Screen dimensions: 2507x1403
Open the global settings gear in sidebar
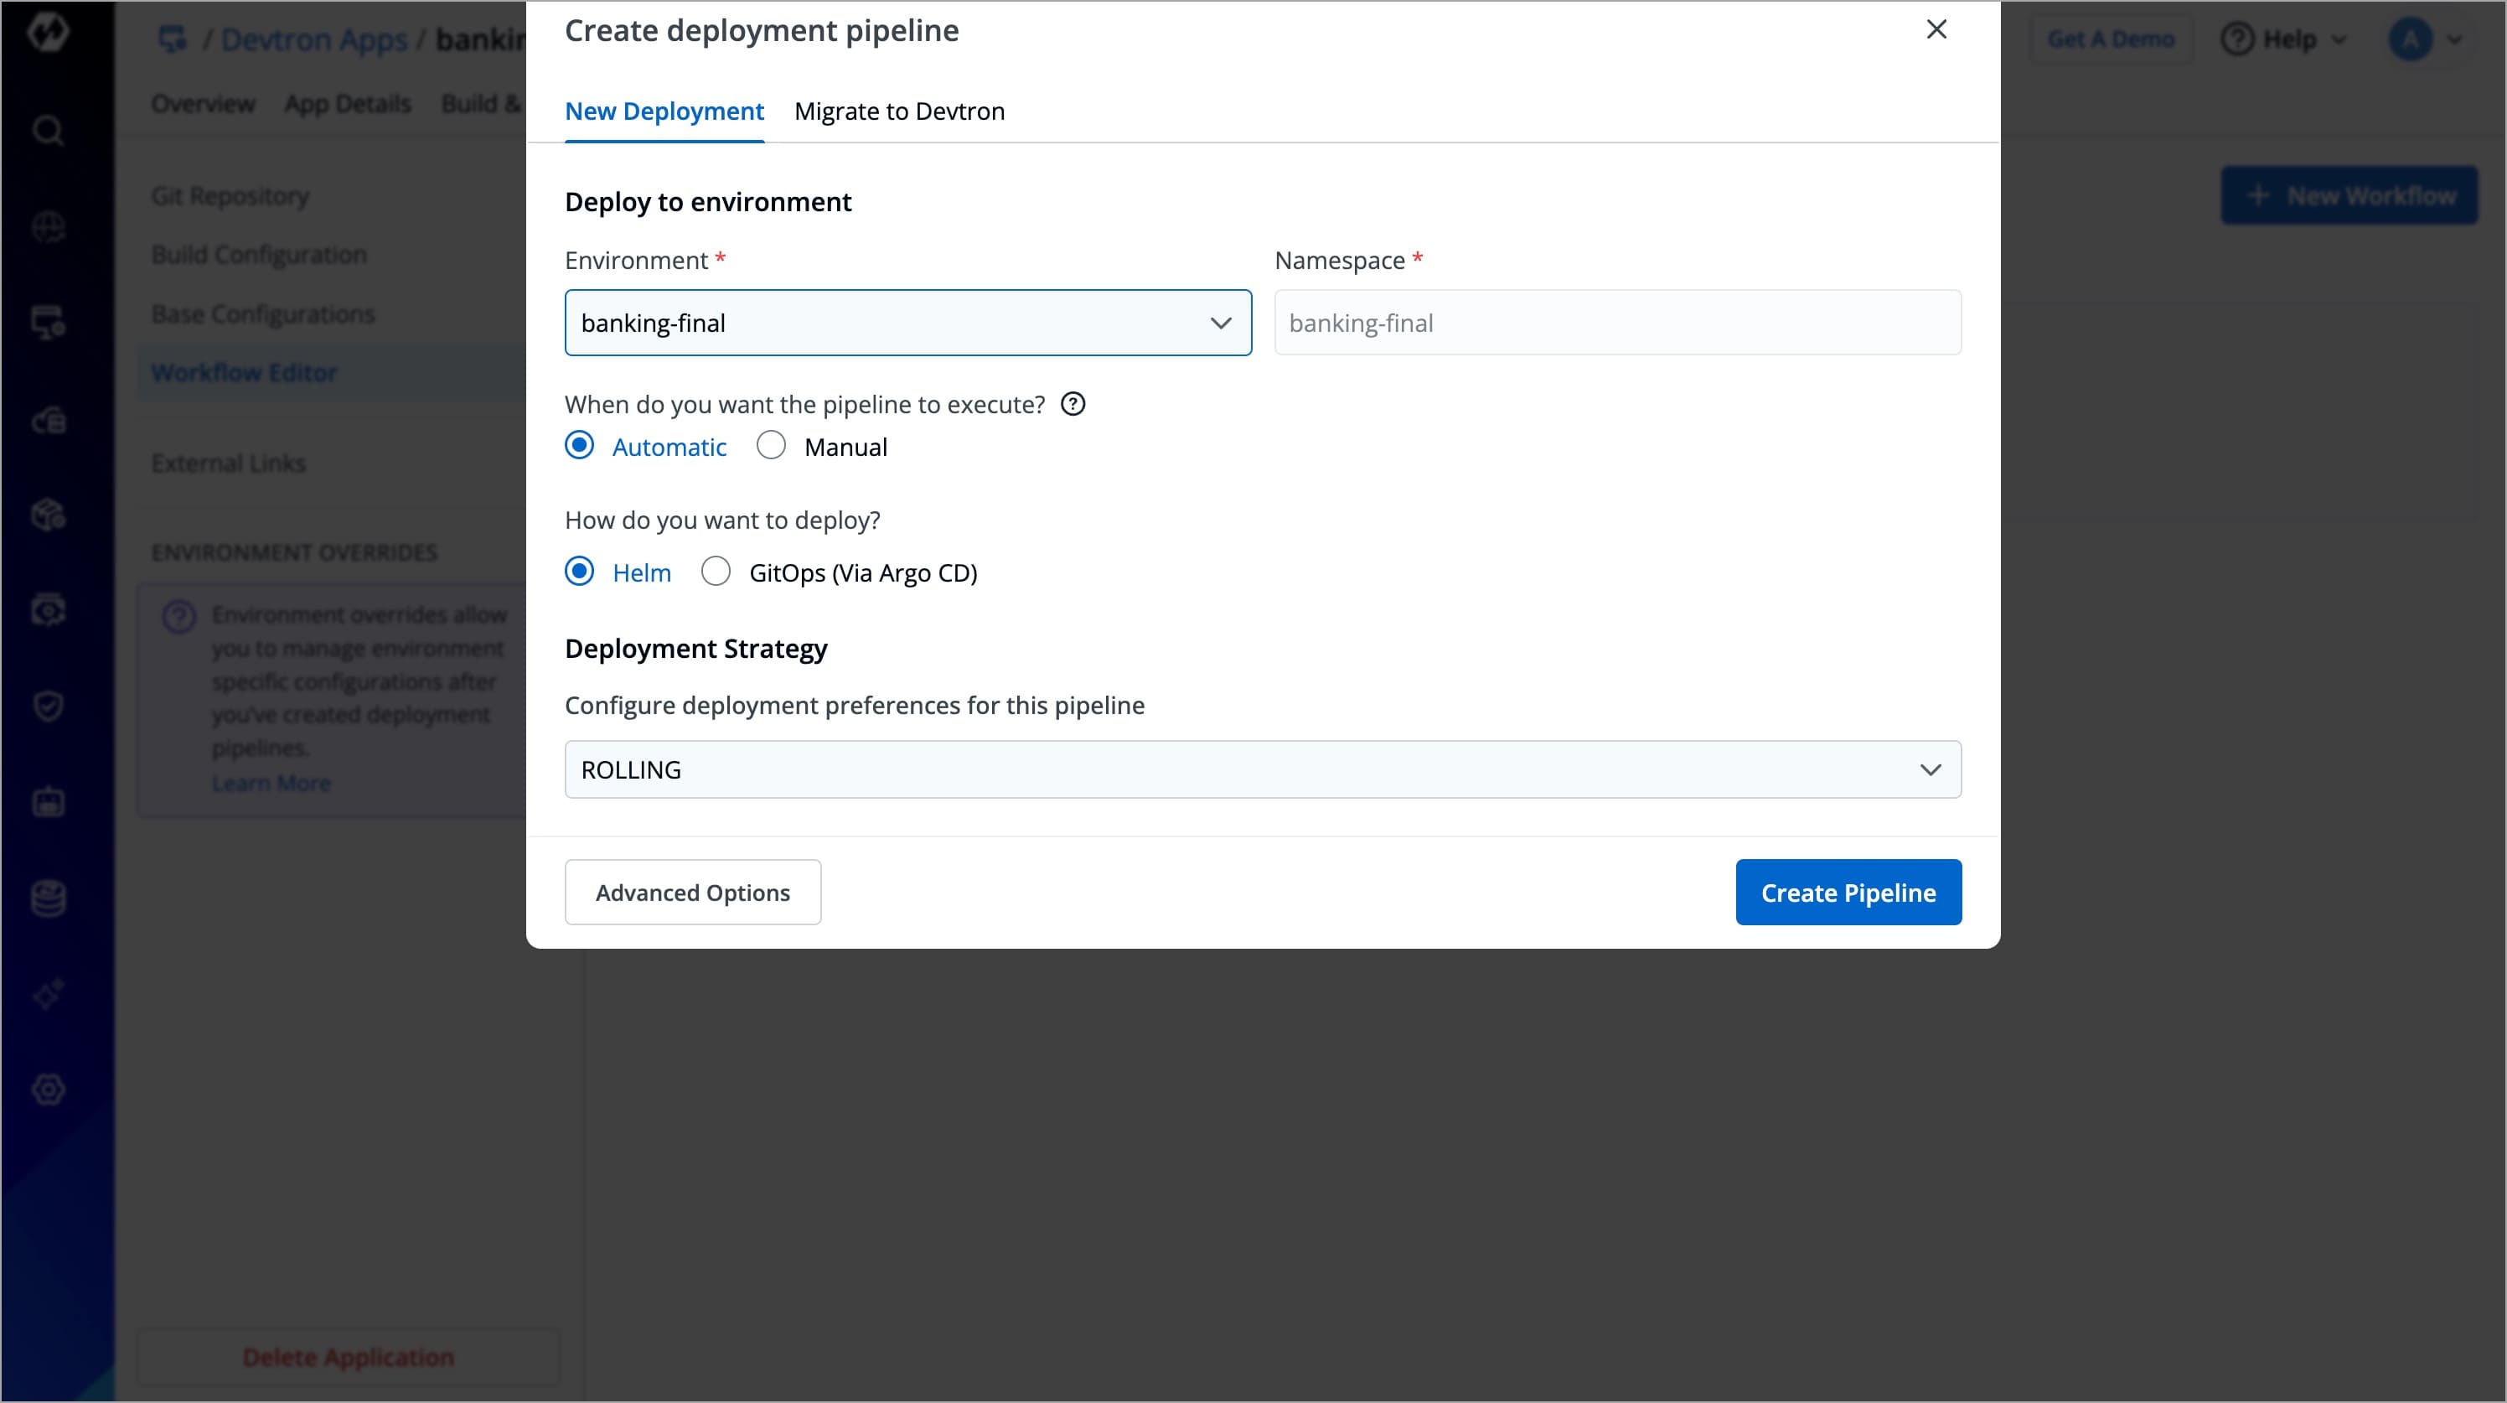tap(48, 1090)
